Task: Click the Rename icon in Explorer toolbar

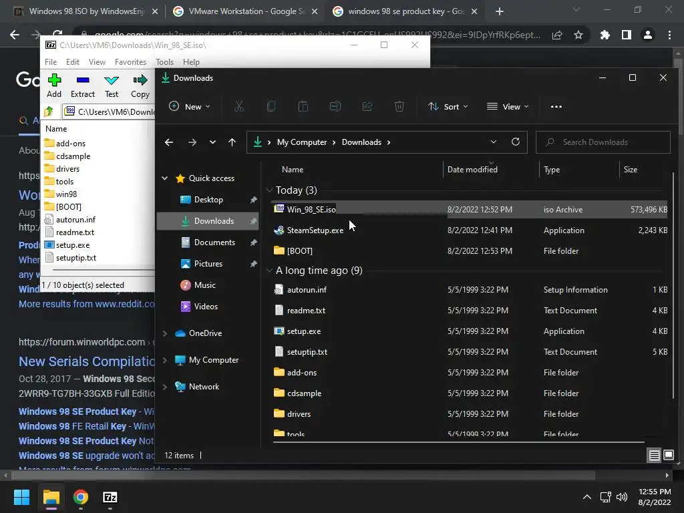Action: click(335, 106)
